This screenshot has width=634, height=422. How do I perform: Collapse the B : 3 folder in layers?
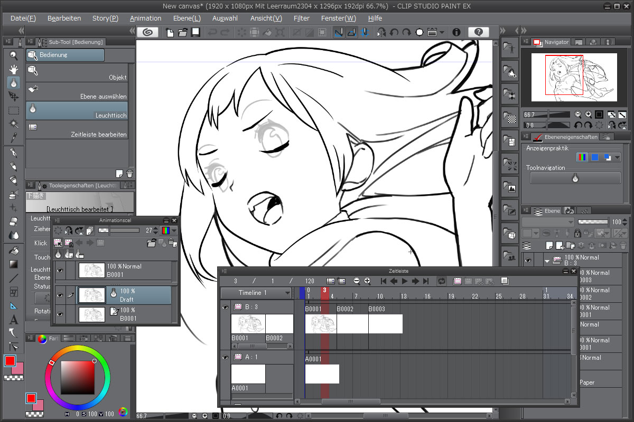(547, 261)
